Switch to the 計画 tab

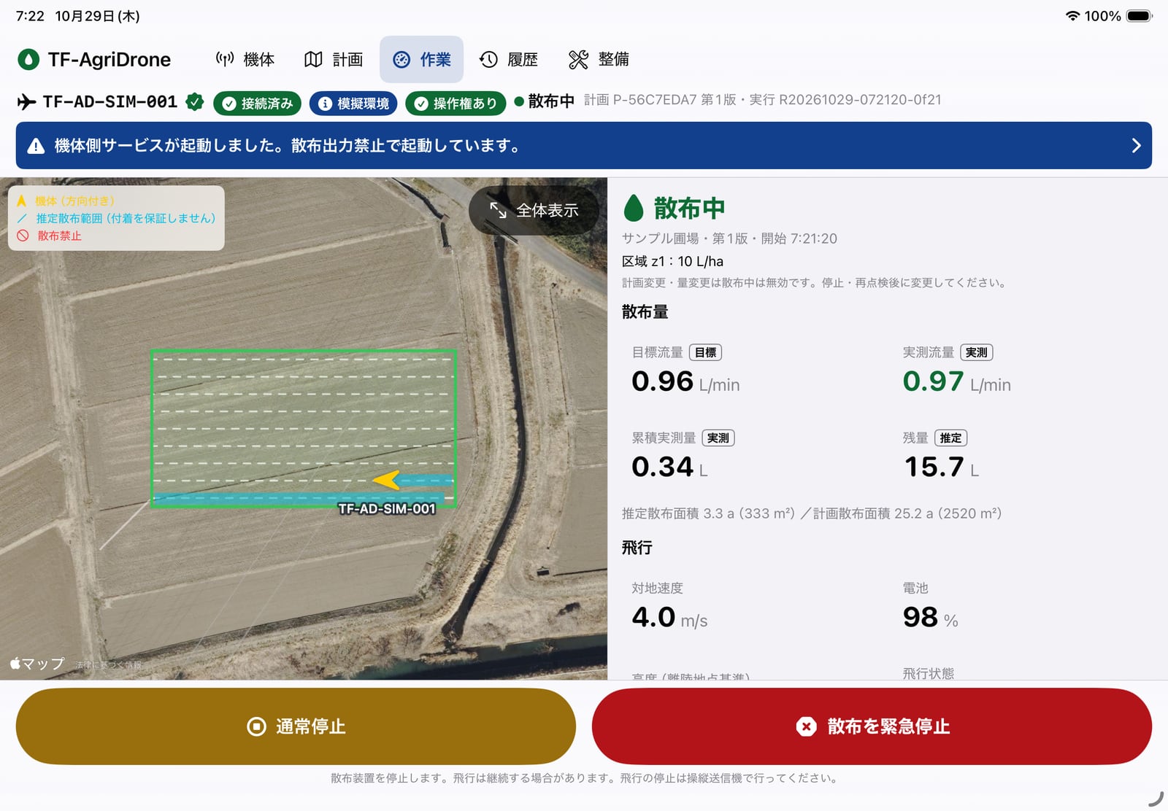(334, 59)
